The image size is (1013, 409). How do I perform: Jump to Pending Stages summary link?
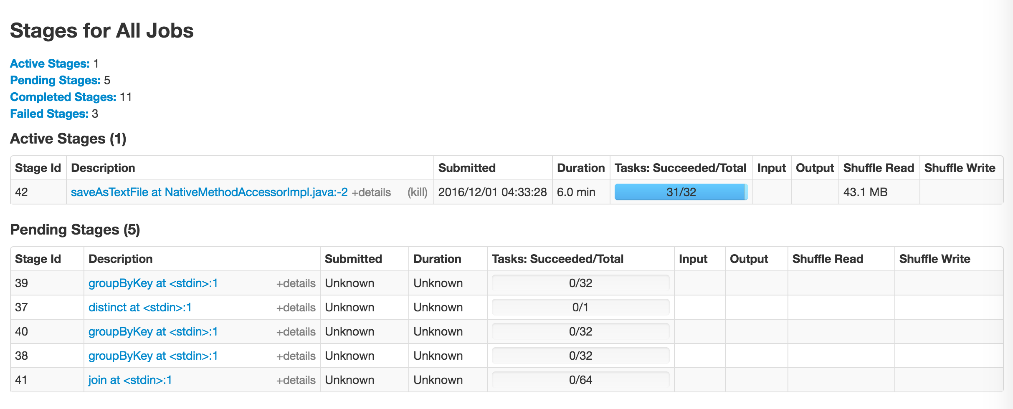coord(55,80)
